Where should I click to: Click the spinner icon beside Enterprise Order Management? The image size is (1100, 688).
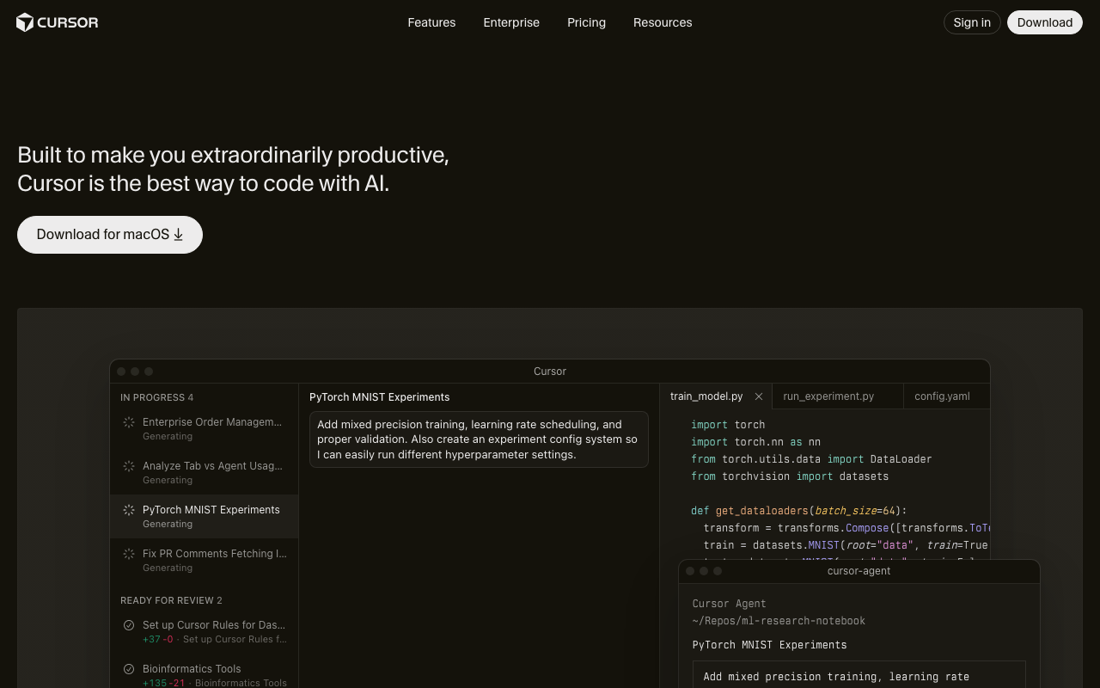click(x=129, y=422)
